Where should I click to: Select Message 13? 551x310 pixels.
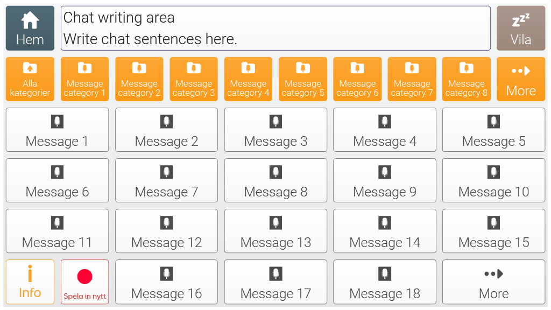(x=275, y=231)
